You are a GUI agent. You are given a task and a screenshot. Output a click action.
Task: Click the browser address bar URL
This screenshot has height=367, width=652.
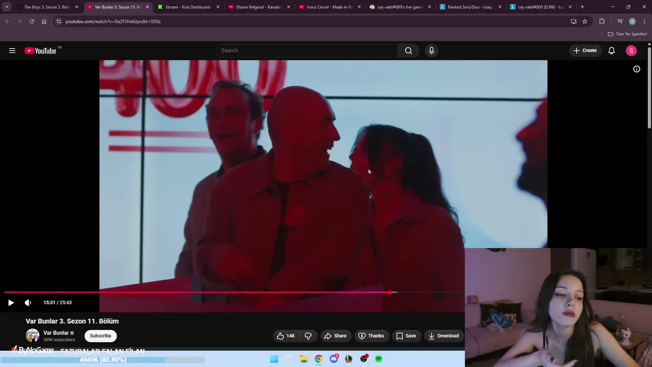pyautogui.click(x=113, y=21)
